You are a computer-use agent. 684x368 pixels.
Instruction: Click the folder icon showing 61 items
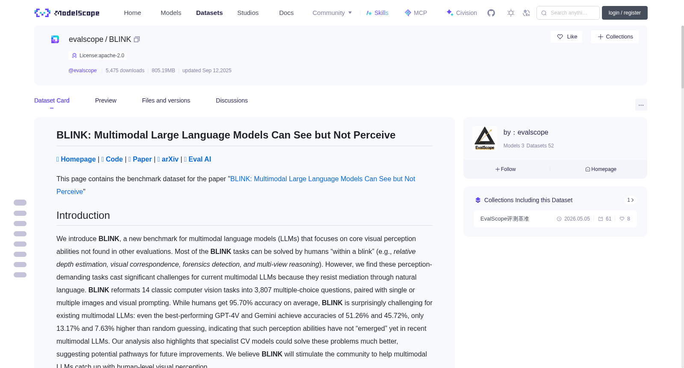tap(601, 219)
